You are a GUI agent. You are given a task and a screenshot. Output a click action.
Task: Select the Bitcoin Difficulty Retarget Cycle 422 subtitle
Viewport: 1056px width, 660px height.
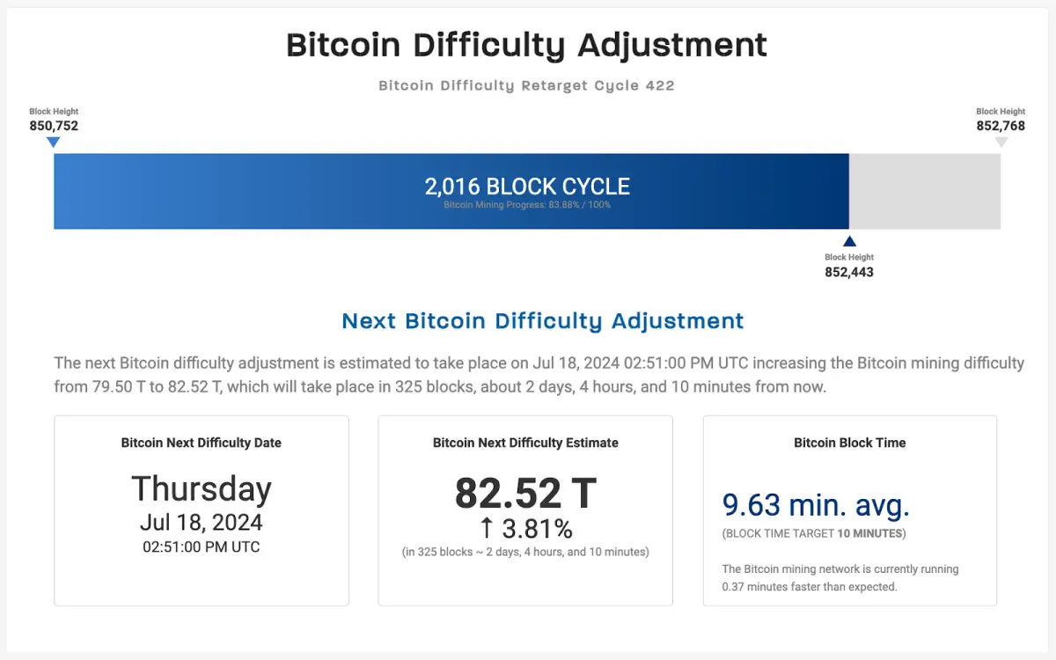click(x=526, y=85)
